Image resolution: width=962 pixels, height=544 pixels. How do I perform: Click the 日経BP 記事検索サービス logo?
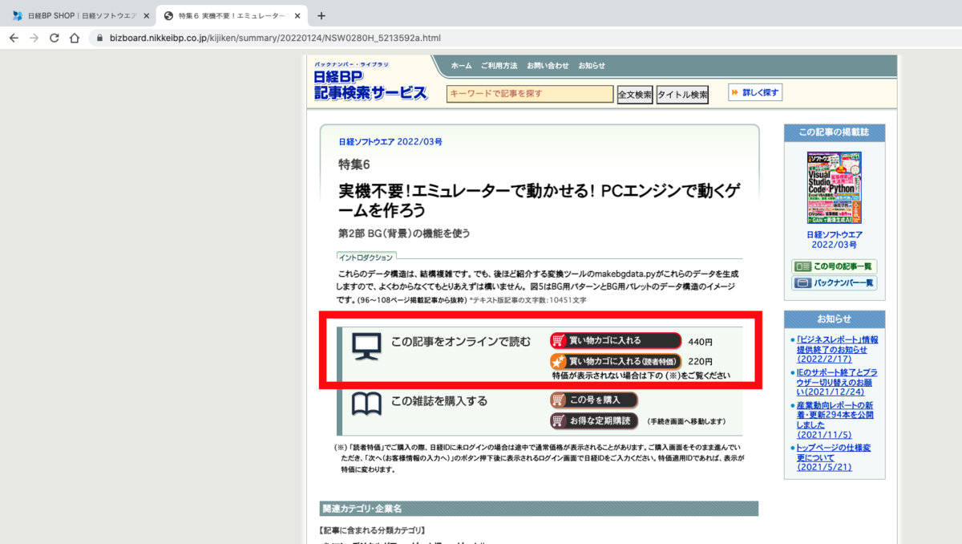pos(370,81)
